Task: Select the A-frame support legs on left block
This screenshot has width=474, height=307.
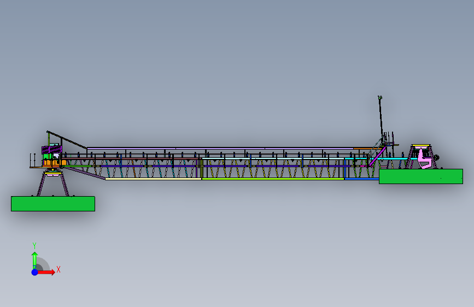Action: click(x=53, y=184)
